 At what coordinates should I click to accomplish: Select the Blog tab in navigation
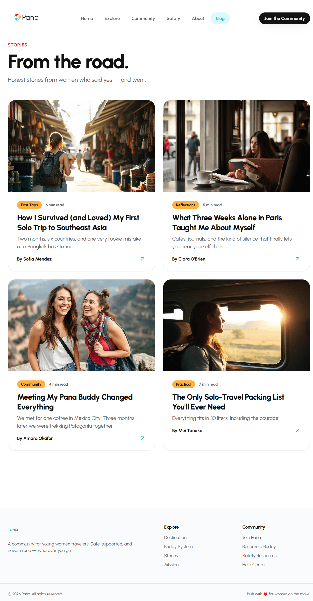click(220, 18)
